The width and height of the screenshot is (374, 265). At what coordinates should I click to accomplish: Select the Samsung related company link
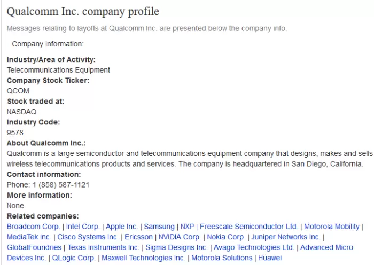click(x=159, y=227)
